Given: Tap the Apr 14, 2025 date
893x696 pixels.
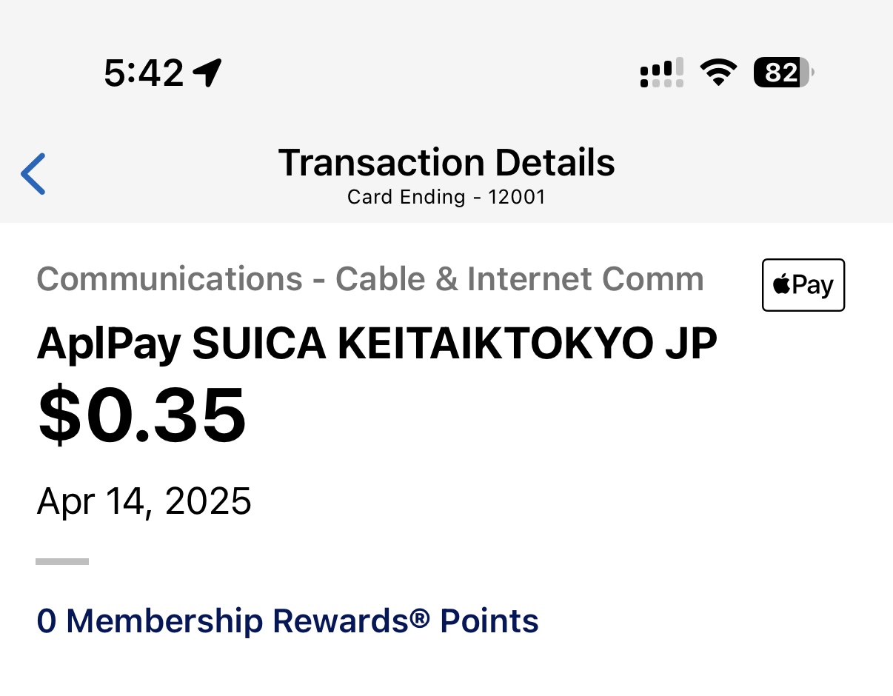Looking at the screenshot, I should click(x=144, y=501).
